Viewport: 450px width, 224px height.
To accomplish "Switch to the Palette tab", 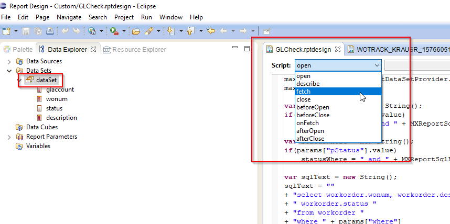I will (19, 50).
